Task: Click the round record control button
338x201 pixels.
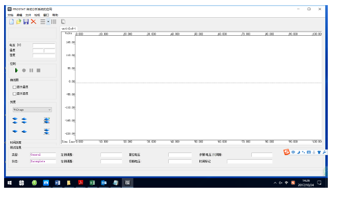Action: (24, 70)
